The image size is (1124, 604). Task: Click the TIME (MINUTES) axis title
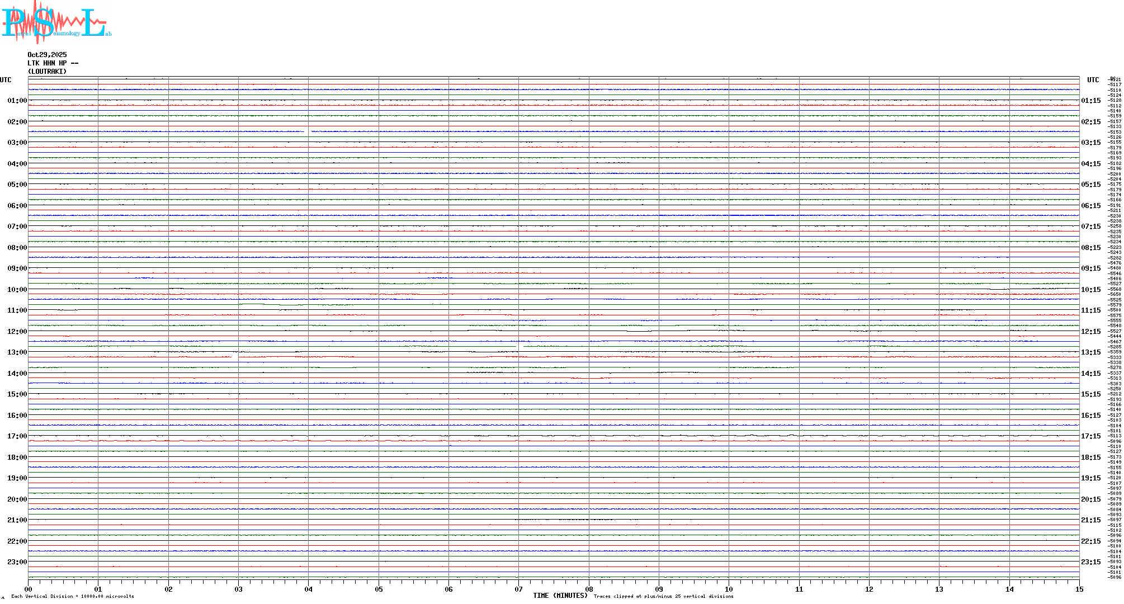pyautogui.click(x=560, y=596)
